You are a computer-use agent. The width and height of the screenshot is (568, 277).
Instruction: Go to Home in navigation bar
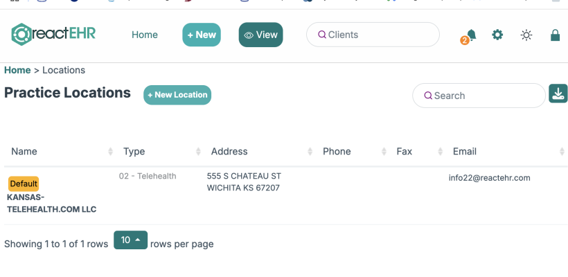click(145, 35)
